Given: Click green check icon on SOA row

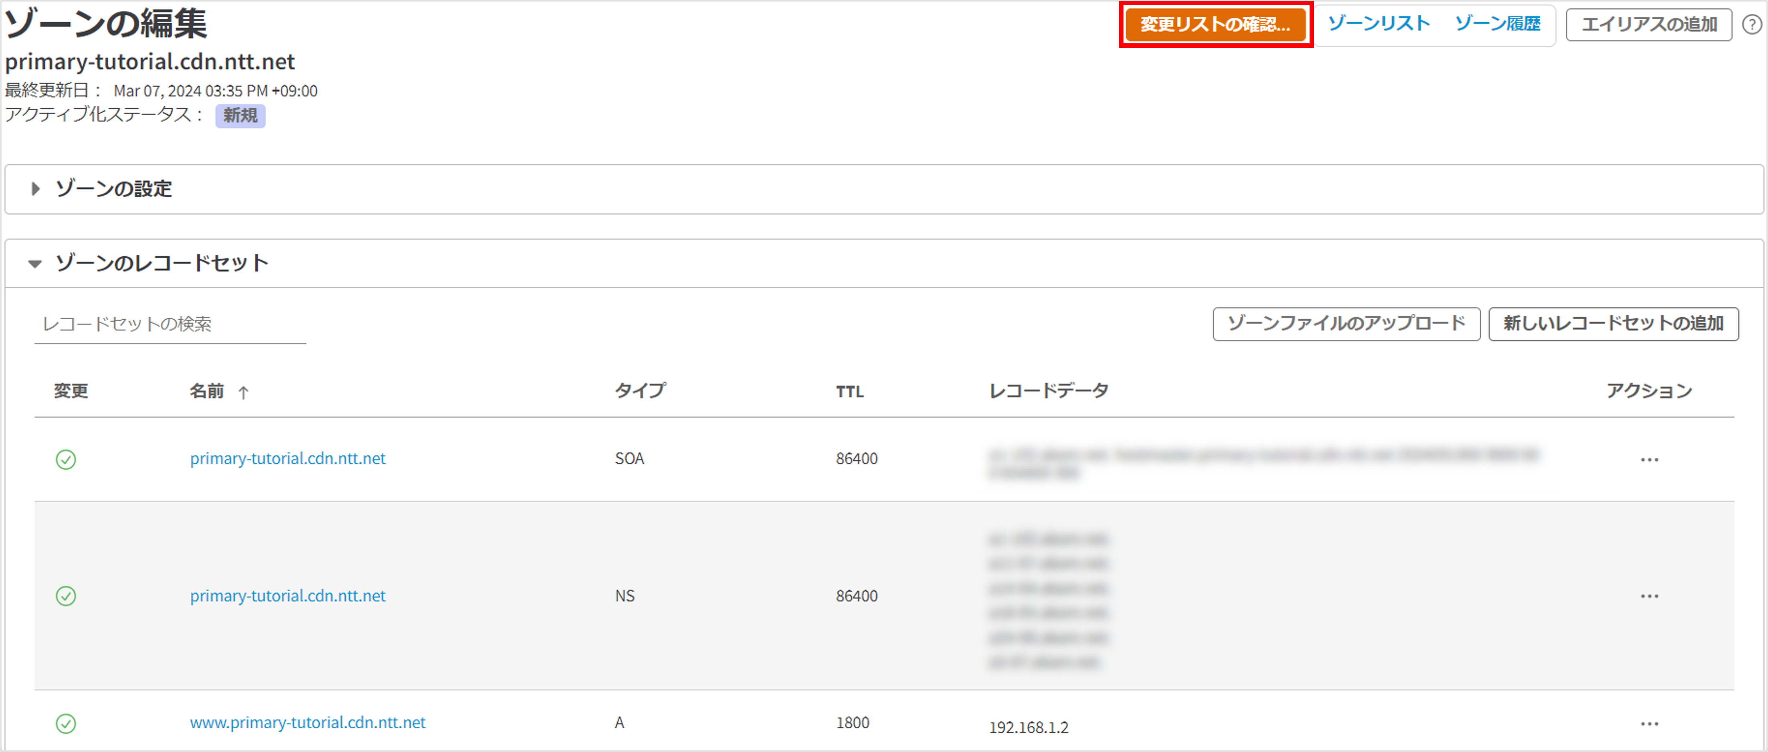Looking at the screenshot, I should 66,459.
